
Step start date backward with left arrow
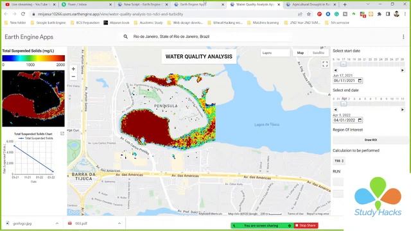pos(335,70)
